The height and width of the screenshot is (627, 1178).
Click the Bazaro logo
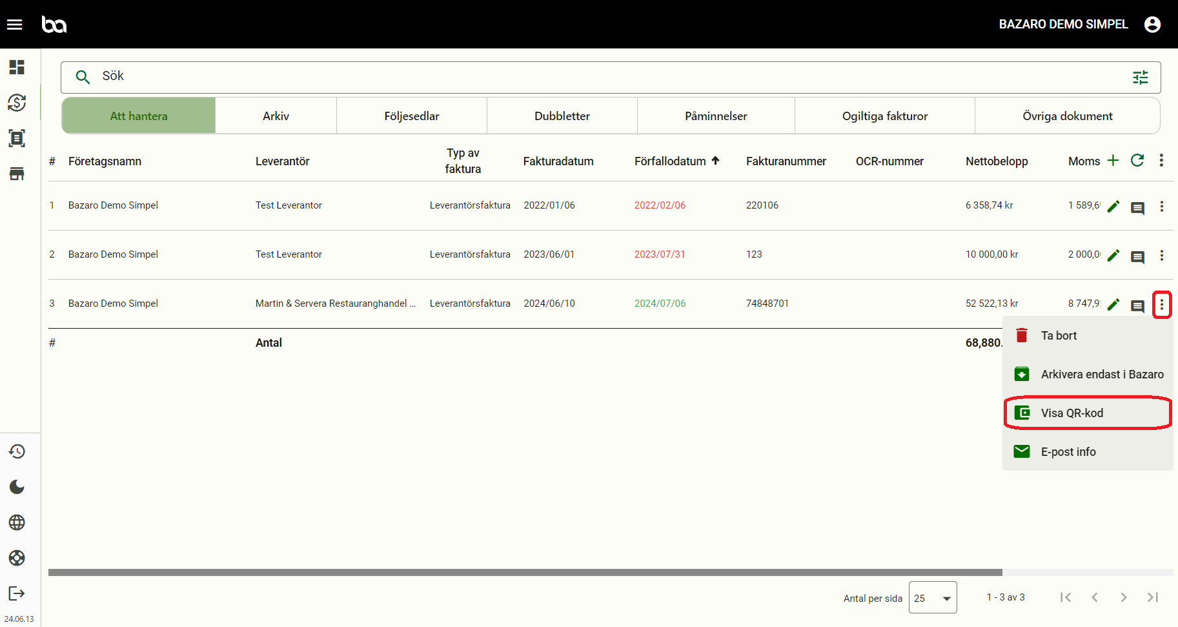(54, 25)
